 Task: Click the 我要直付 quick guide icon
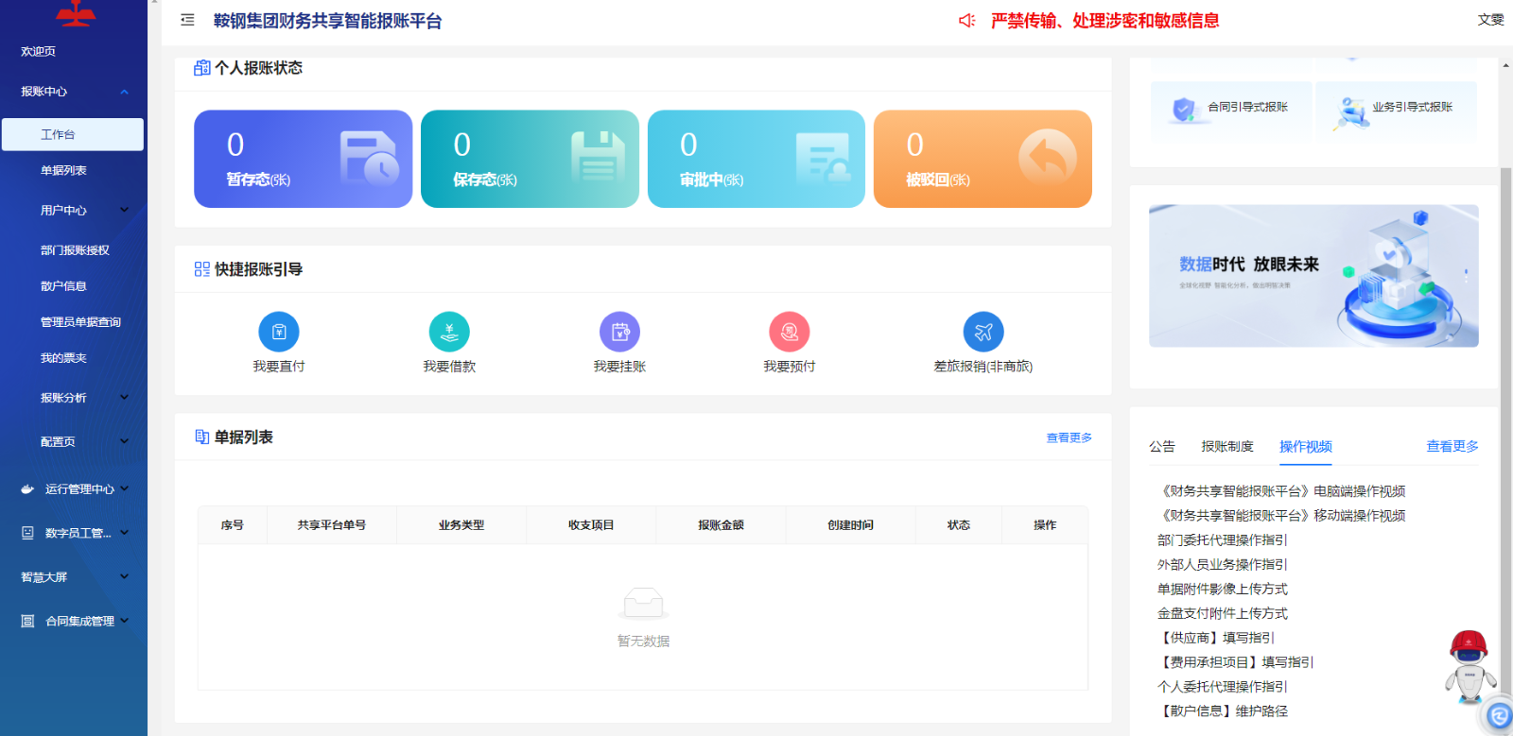(x=279, y=332)
